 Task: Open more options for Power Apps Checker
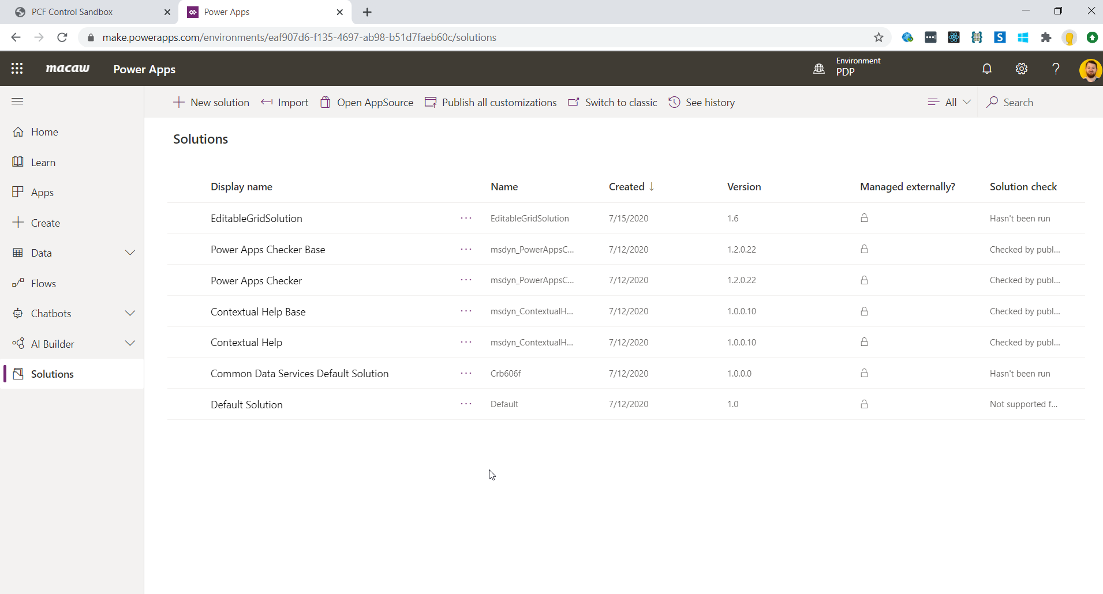coord(466,280)
